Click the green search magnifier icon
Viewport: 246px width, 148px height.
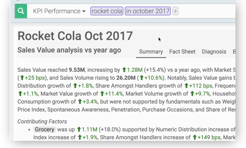point(21,11)
